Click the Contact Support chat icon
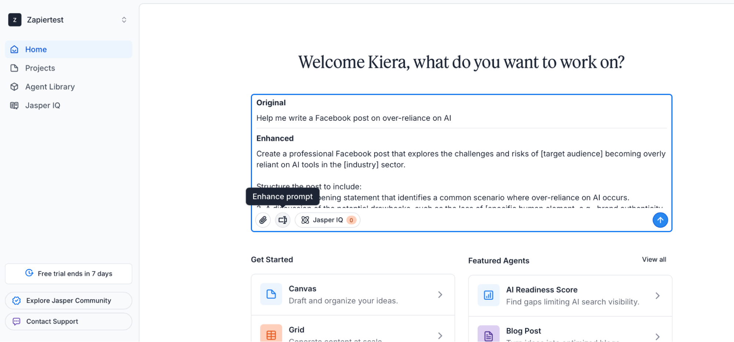This screenshot has width=734, height=342. (17, 322)
